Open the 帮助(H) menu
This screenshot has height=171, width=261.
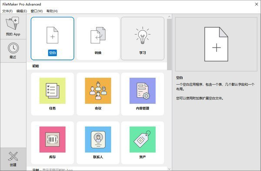click(x=52, y=11)
